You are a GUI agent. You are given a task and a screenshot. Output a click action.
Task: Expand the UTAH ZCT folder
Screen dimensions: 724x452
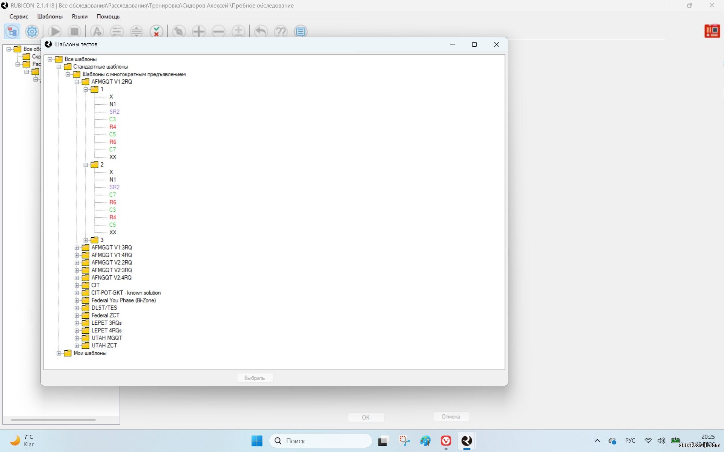point(77,345)
